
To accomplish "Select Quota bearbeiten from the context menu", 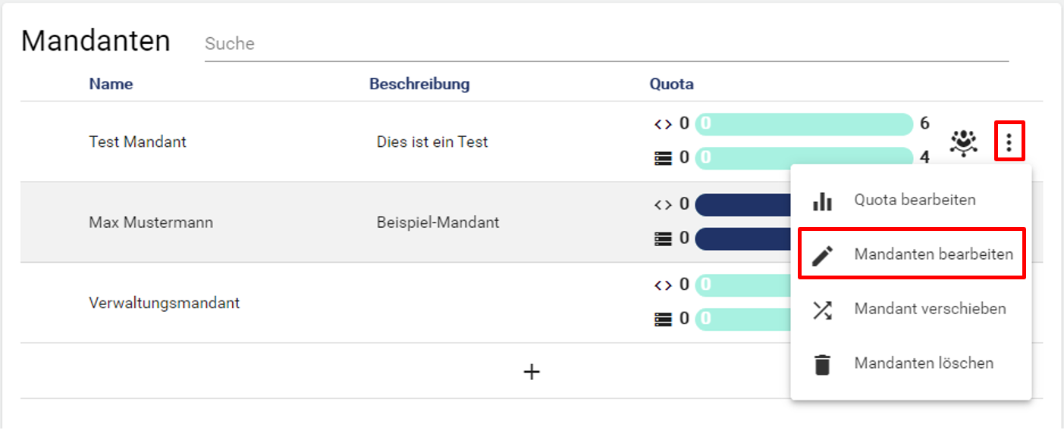I will click(x=915, y=201).
